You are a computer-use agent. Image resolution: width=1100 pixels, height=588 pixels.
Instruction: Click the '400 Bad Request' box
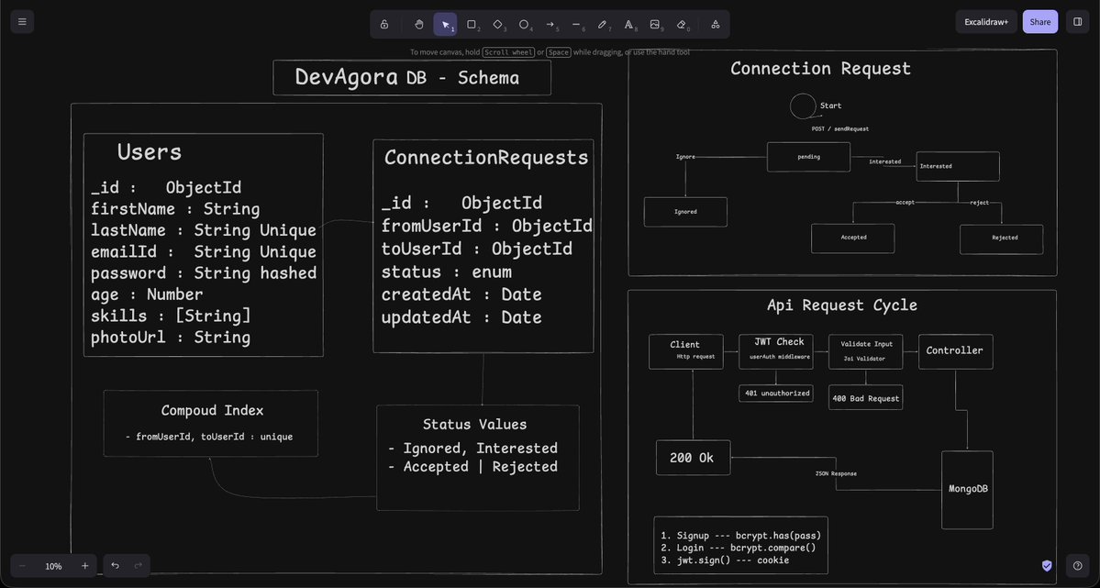(x=866, y=397)
